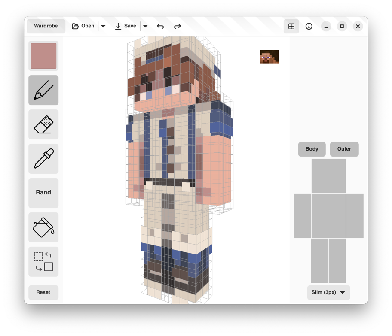Toggle the grid overlay icon
This screenshot has width=392, height=336.
coord(291,26)
